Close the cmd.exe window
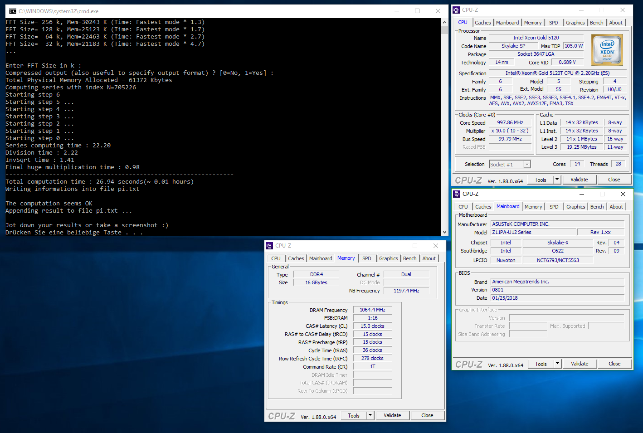 point(438,11)
